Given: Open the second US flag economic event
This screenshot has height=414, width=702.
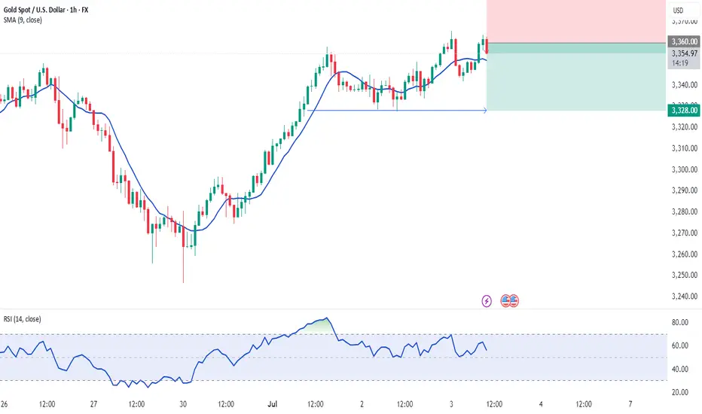Looking at the screenshot, I should click(514, 301).
